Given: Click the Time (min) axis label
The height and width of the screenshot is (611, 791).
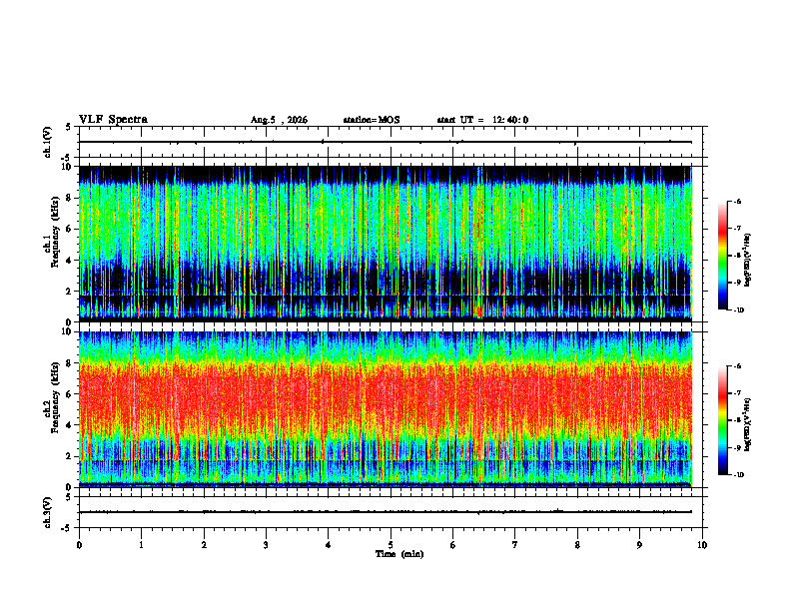Looking at the screenshot, I should (399, 554).
